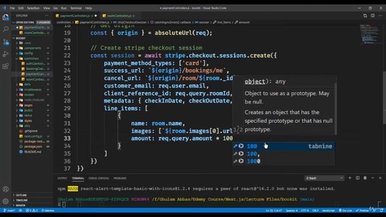Viewport: 386px width, 217px height.
Task: Click the Explorer panel more actions ellipsis
Action: point(47,16)
